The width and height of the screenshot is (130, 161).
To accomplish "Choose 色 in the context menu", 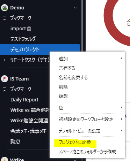I will (61, 108).
